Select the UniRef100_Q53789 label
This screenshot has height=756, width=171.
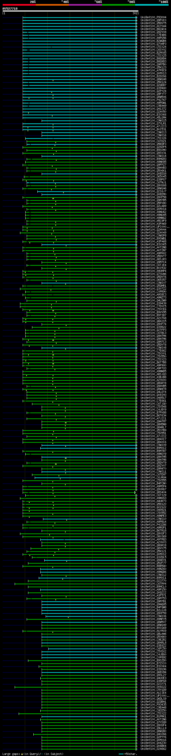153,430
